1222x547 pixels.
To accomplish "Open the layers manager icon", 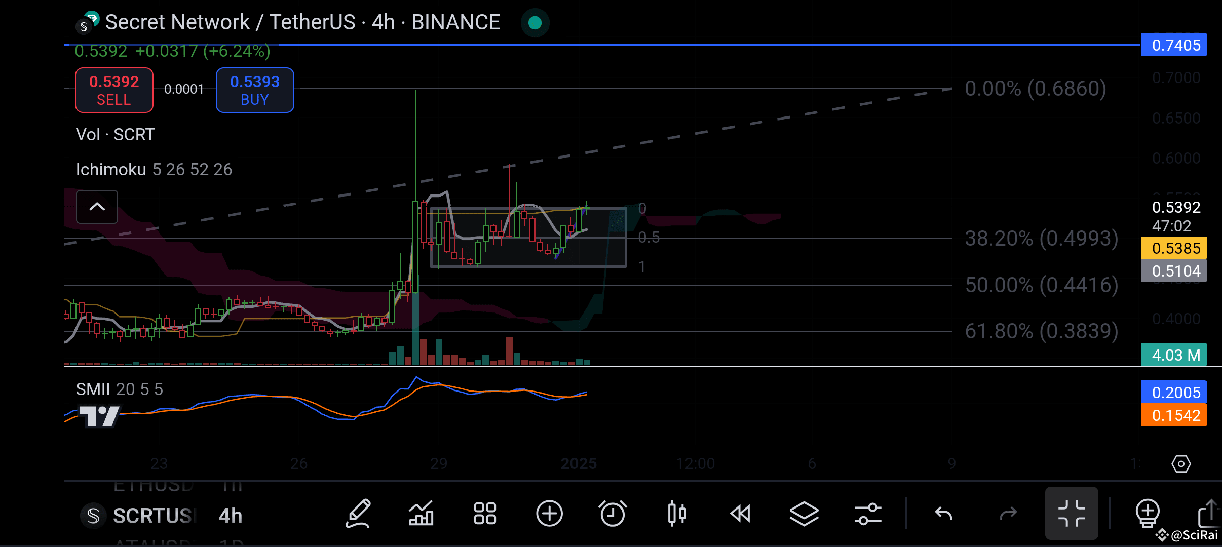I will coord(804,514).
